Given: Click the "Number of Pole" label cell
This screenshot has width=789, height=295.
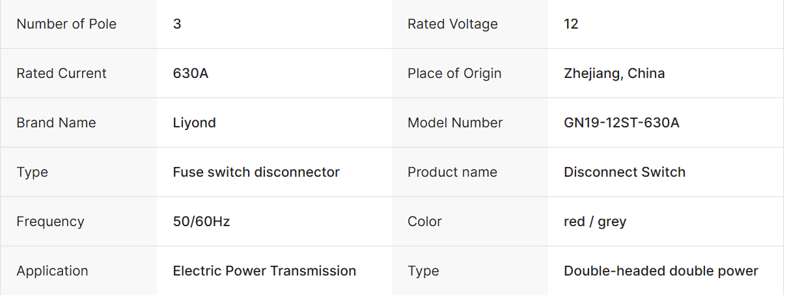Looking at the screenshot, I should [x=66, y=24].
